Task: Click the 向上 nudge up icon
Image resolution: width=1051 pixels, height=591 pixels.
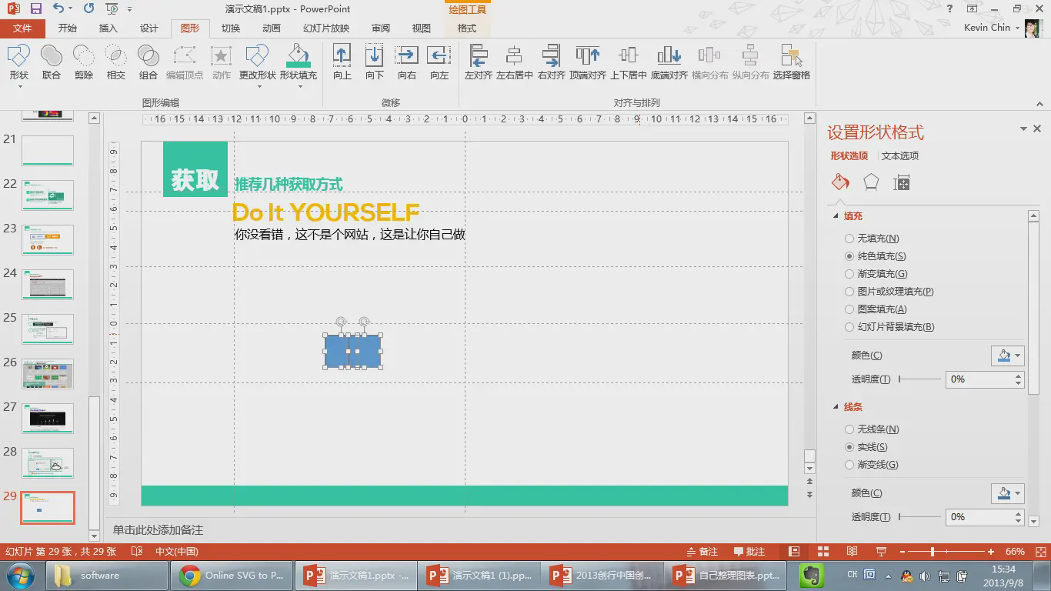Action: [x=342, y=62]
